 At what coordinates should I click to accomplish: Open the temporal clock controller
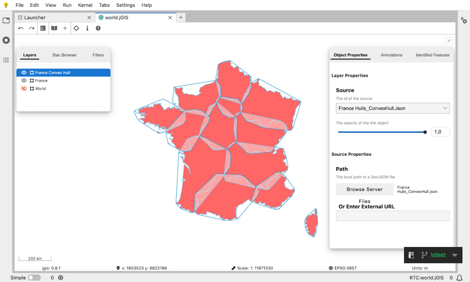click(x=98, y=28)
